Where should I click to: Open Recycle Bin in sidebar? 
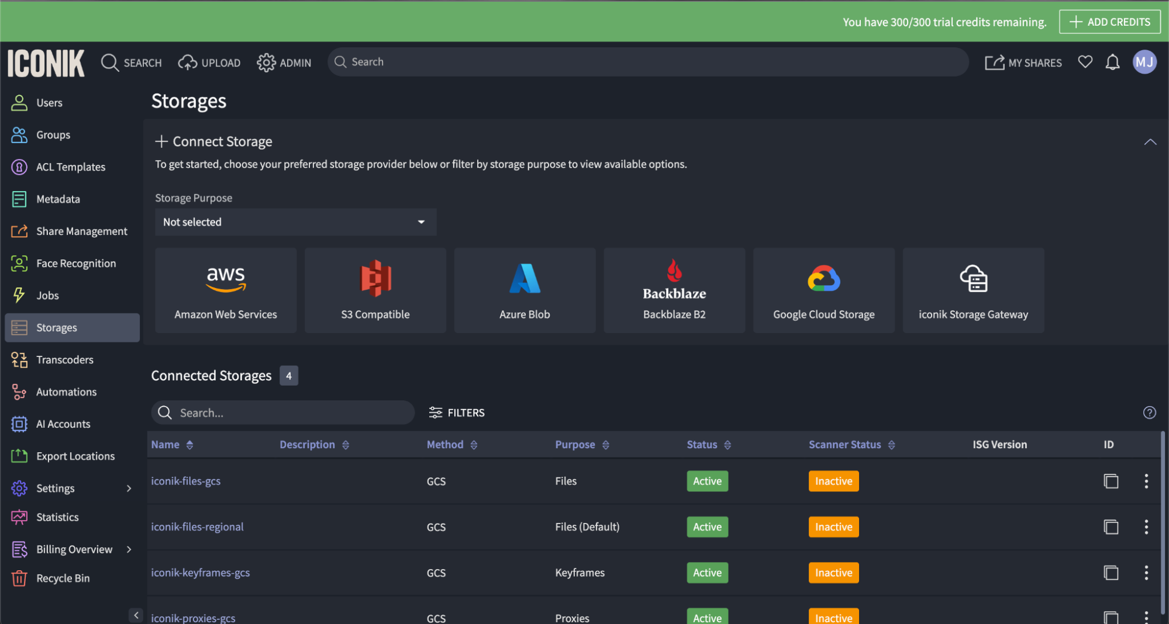(73, 578)
